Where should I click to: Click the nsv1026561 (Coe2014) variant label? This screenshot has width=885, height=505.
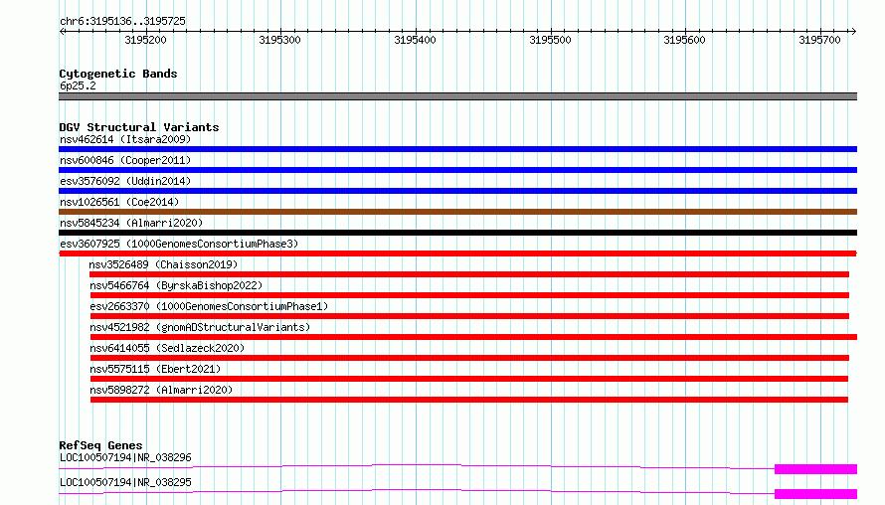click(x=119, y=202)
